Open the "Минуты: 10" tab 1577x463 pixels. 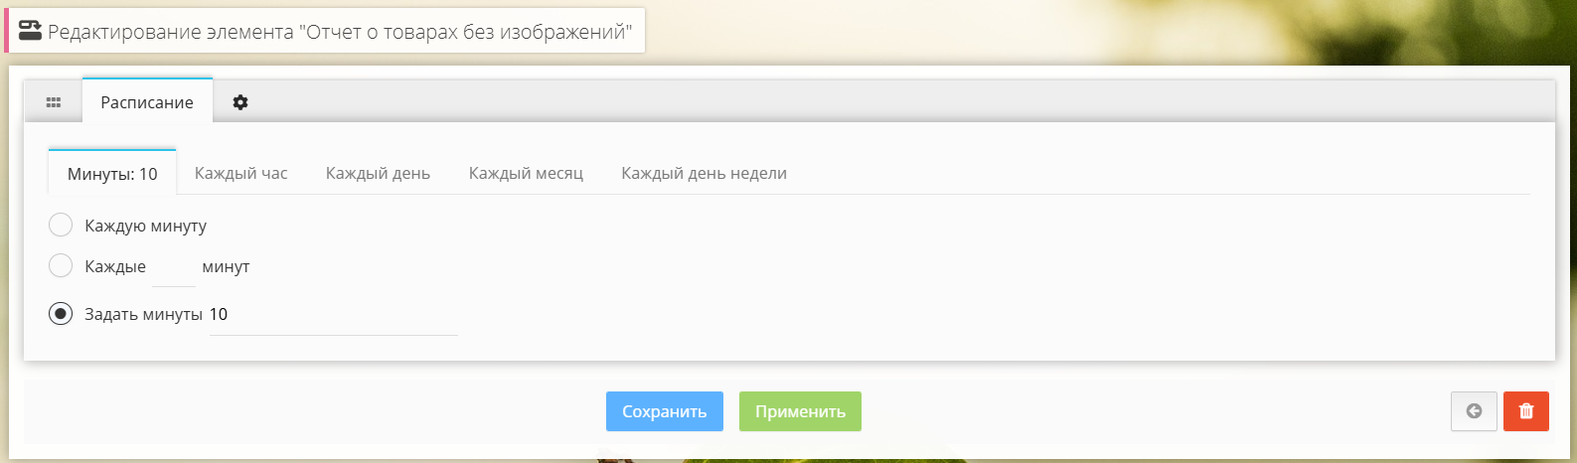pos(112,174)
